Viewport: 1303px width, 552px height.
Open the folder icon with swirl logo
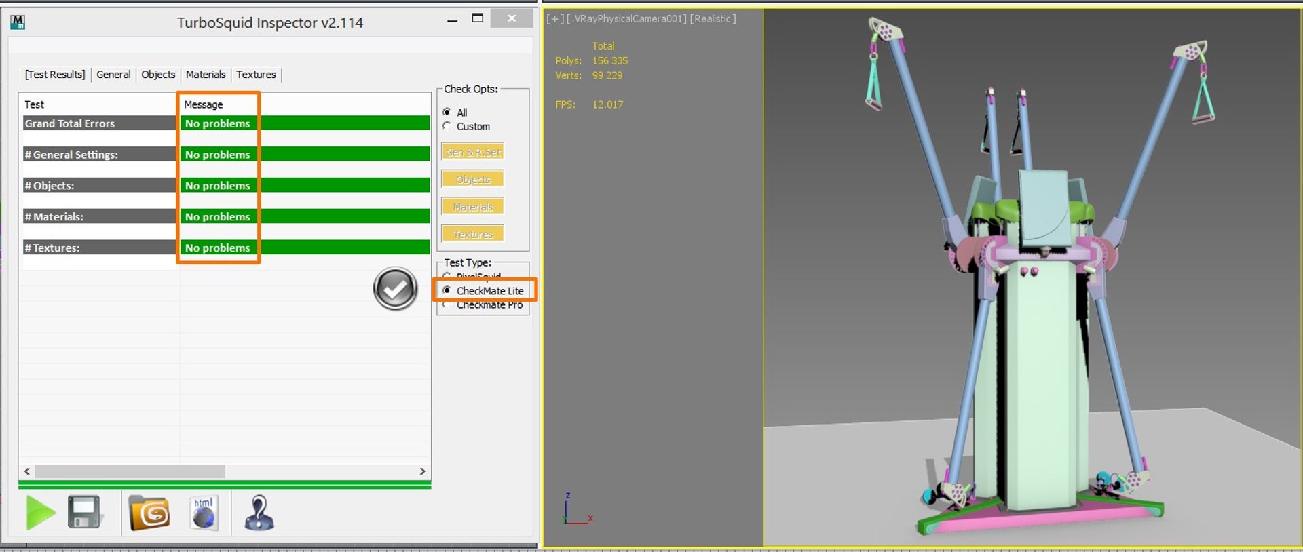[150, 513]
